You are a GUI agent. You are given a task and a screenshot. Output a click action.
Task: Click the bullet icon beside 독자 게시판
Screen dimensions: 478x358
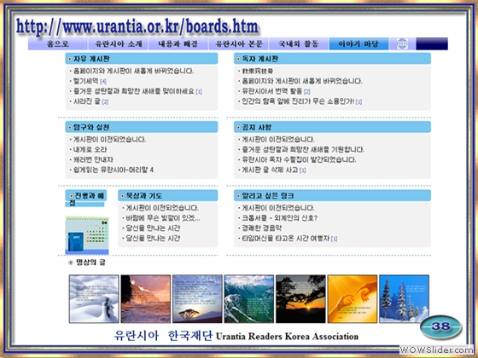pyautogui.click(x=238, y=59)
